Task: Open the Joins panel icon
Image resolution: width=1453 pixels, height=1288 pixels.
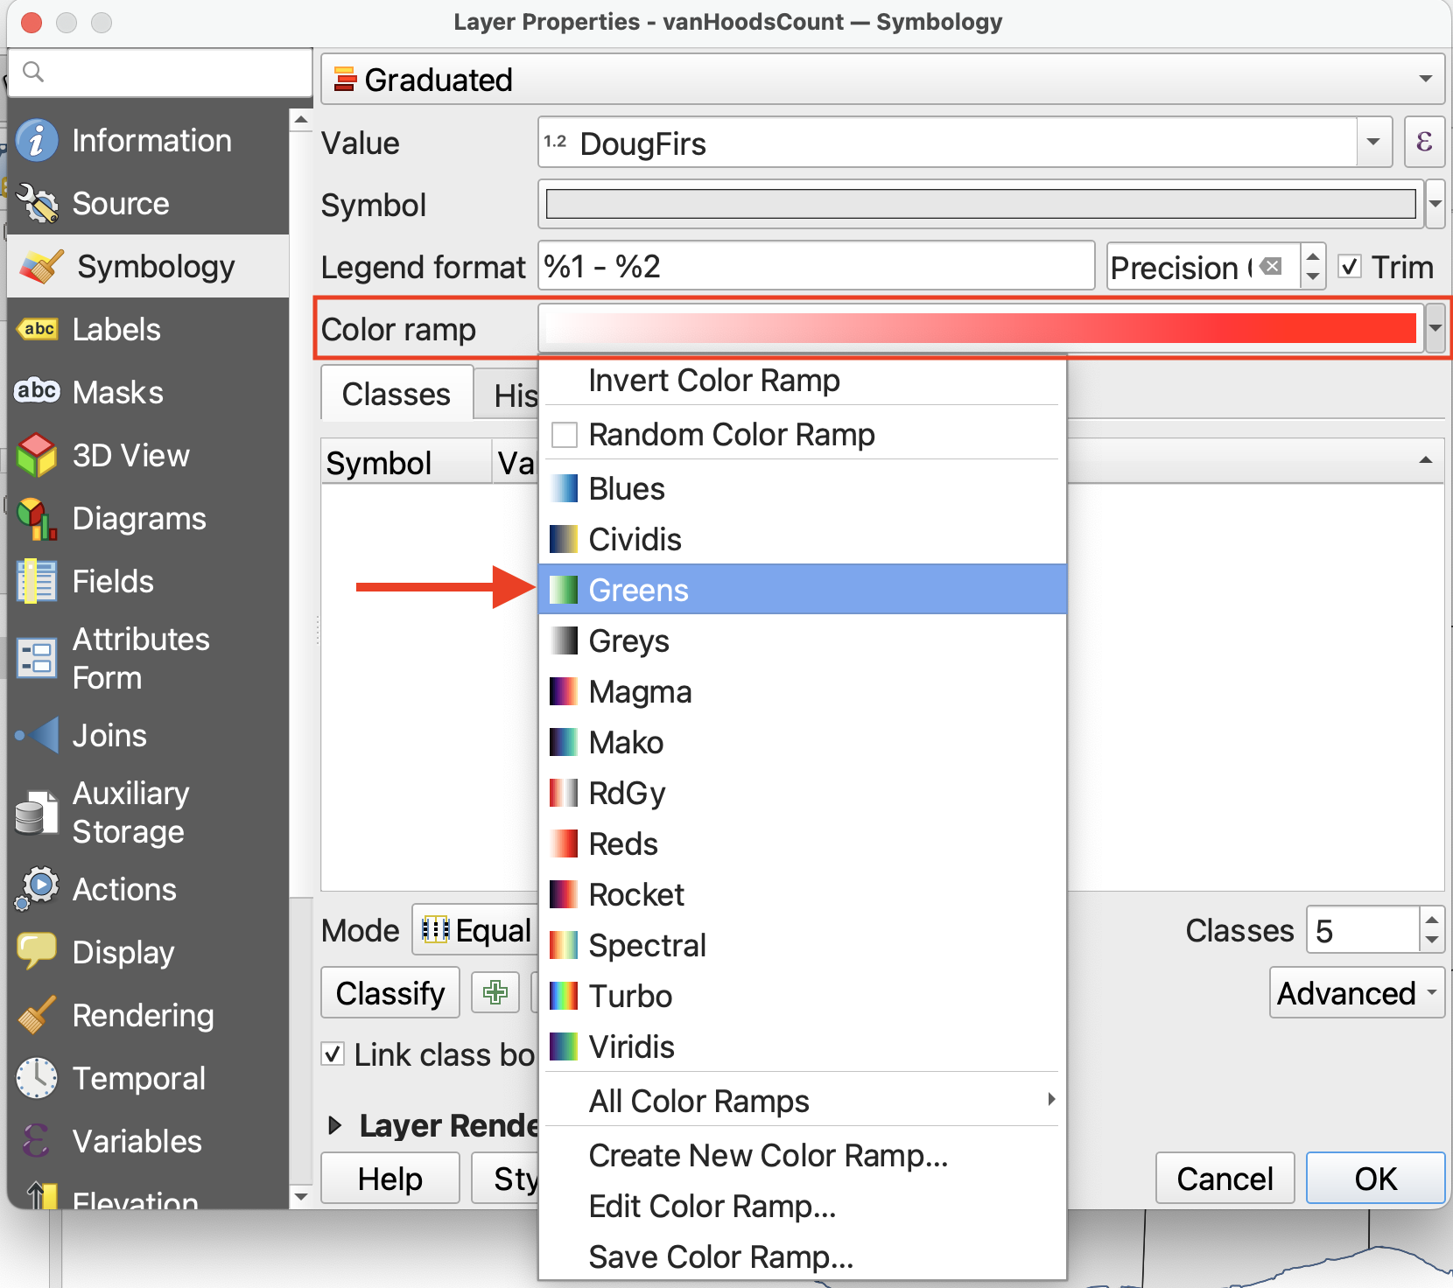Action: 37,736
